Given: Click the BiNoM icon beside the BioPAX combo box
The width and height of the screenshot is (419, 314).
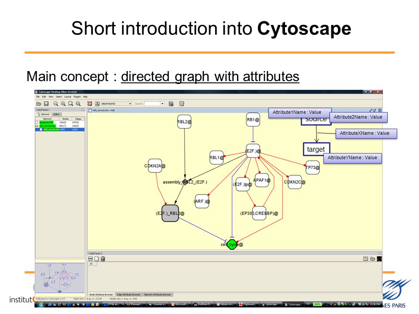Looking at the screenshot, I should 97,104.
